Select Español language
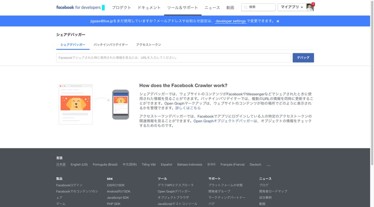The image size is (374, 207). (167, 165)
